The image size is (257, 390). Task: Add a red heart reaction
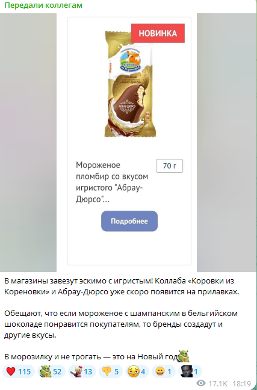click(x=19, y=371)
